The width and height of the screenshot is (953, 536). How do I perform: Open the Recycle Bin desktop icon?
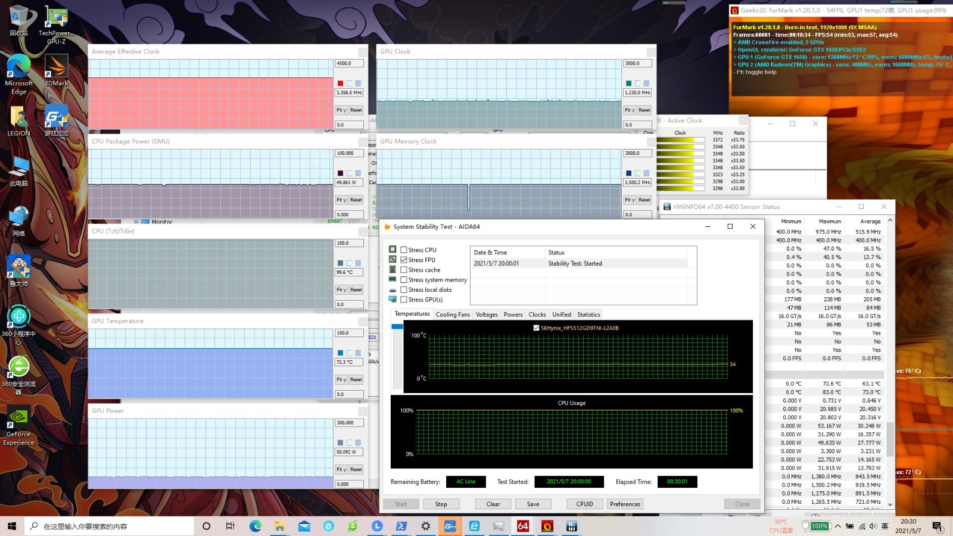(19, 21)
